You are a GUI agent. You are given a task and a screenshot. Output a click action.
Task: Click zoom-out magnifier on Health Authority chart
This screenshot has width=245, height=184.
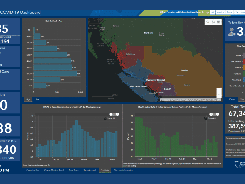pyautogui.click(x=205, y=118)
